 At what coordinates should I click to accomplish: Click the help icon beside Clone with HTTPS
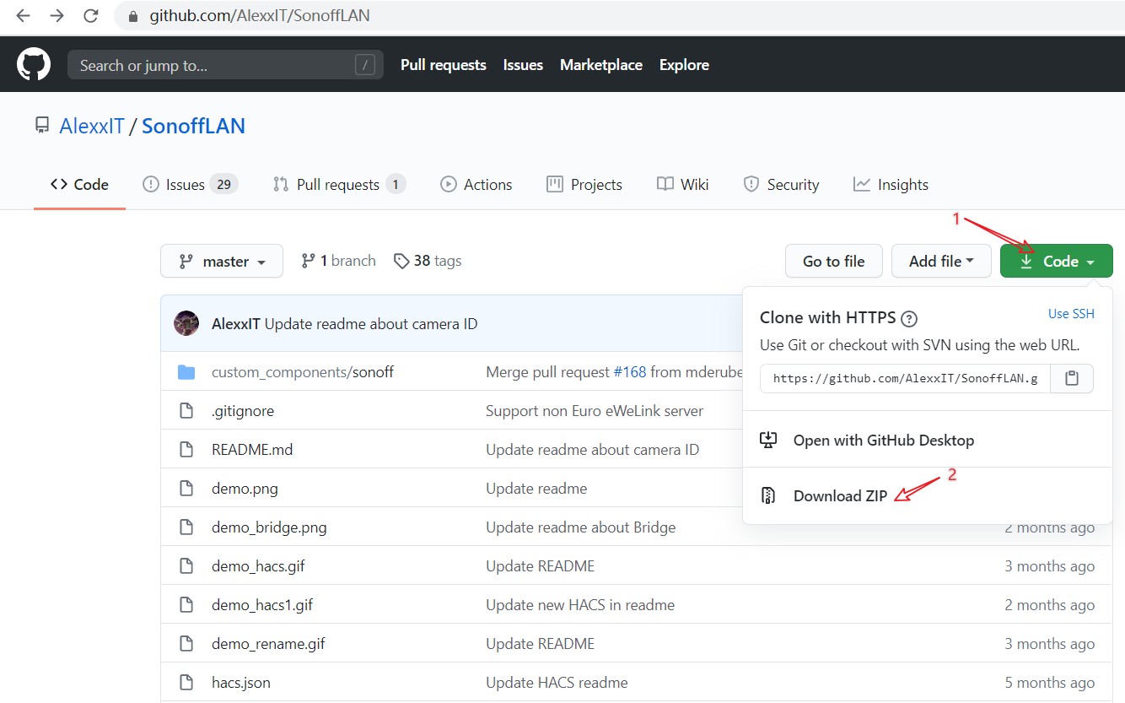[909, 319]
